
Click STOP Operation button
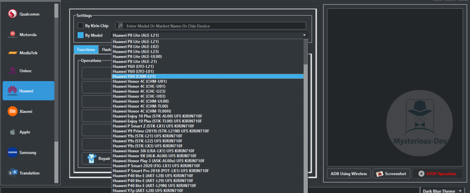tap(437, 174)
